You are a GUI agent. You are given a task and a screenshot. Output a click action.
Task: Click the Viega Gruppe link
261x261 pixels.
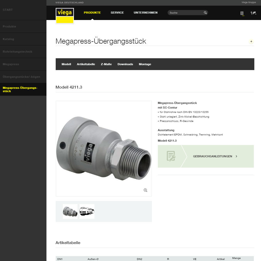pos(249,2)
